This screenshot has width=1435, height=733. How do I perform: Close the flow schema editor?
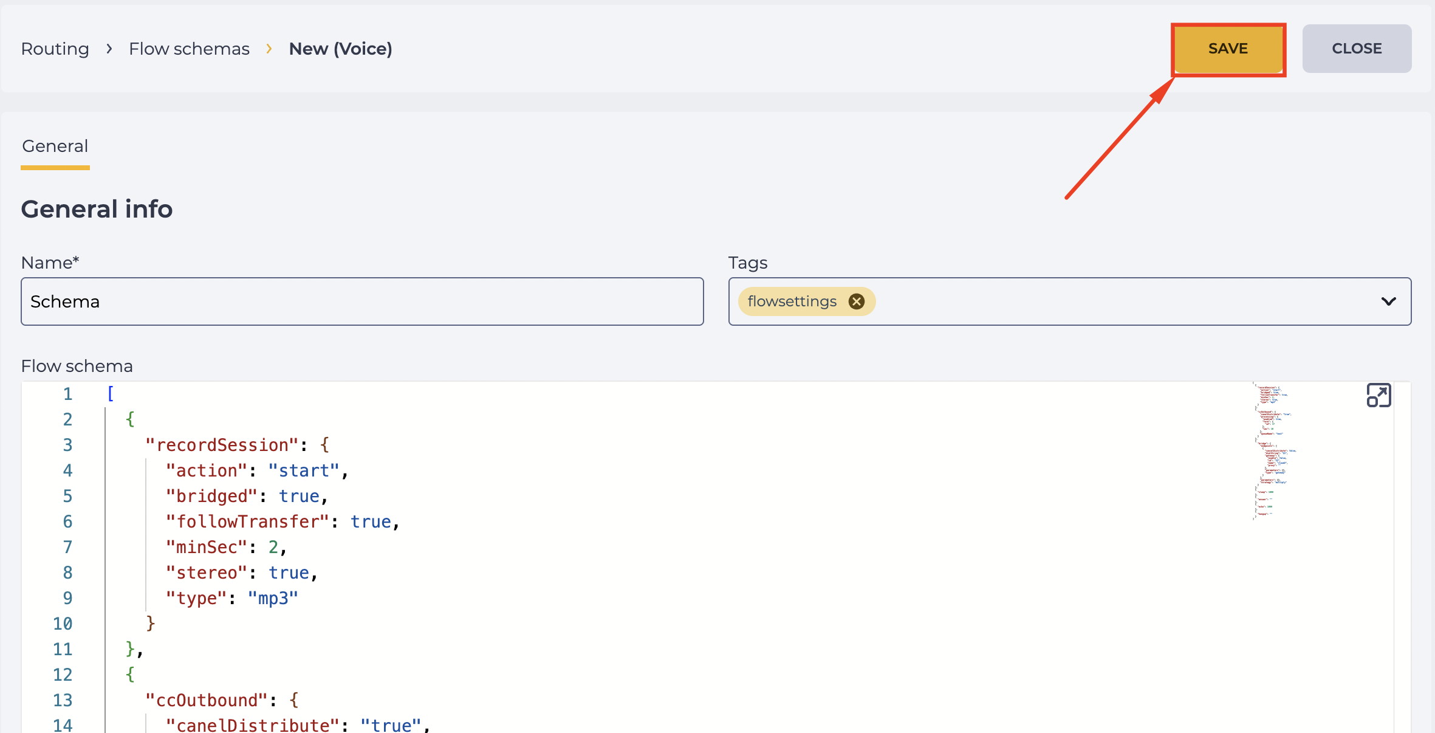pos(1357,49)
